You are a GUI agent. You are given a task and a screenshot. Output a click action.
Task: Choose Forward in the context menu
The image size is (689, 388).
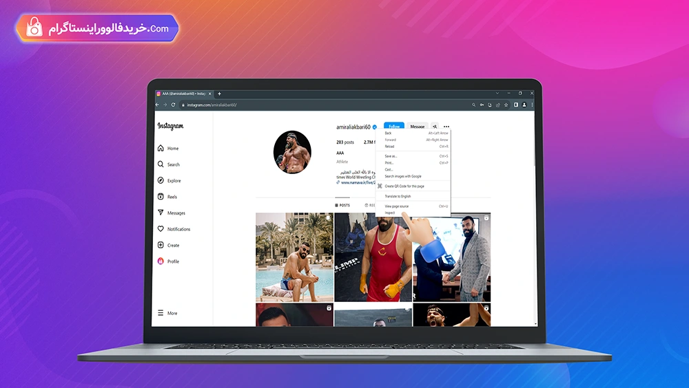click(x=413, y=140)
